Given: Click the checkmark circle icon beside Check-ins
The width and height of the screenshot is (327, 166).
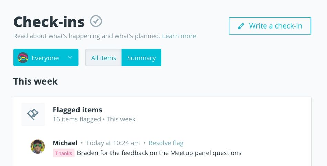Looking at the screenshot, I should coord(96,21).
